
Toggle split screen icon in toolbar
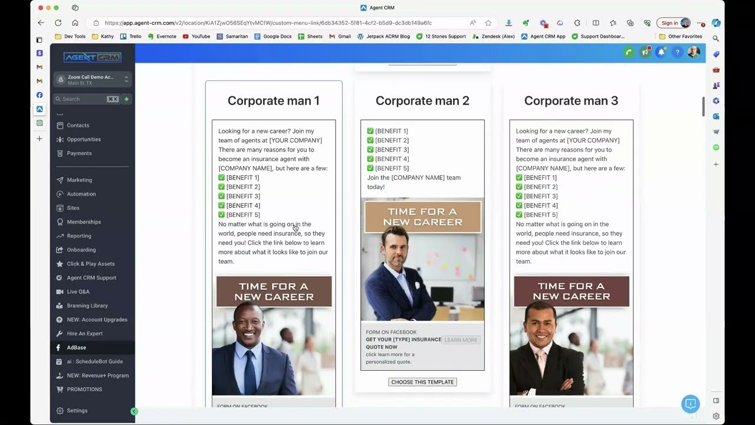(596, 23)
